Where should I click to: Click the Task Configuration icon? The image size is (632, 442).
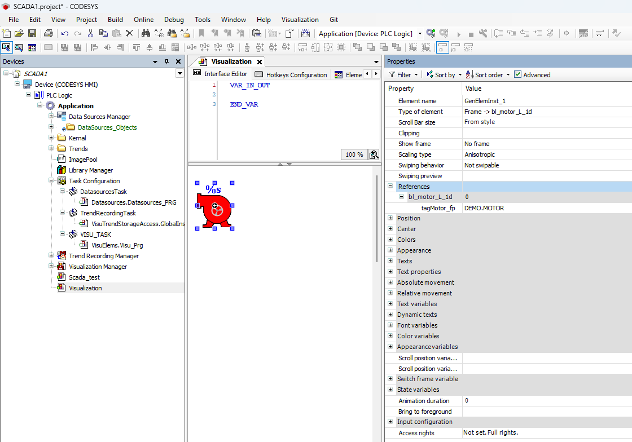(62, 181)
